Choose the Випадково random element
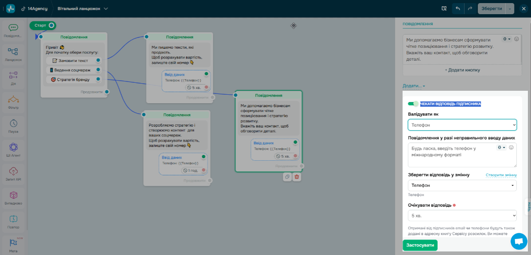531x255 pixels. click(13, 198)
